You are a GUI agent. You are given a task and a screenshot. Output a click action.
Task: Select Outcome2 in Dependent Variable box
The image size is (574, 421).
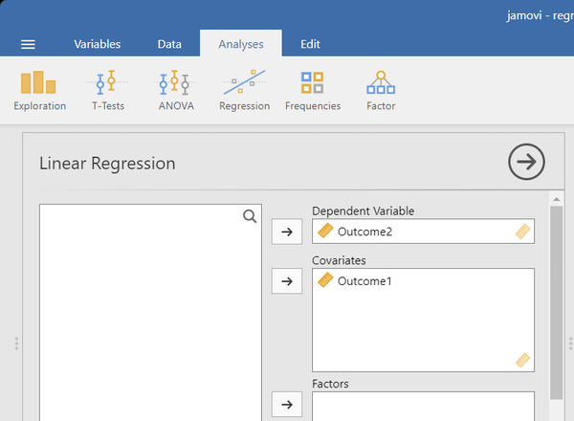pyautogui.click(x=423, y=232)
